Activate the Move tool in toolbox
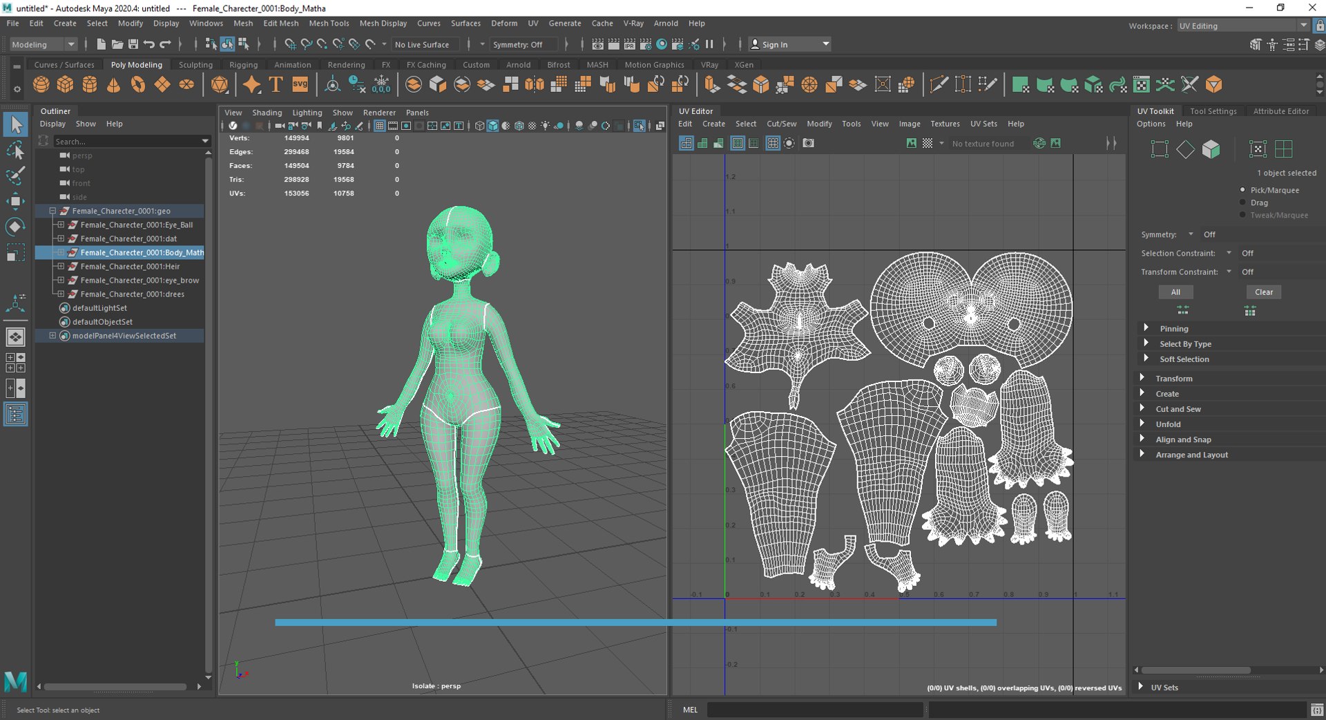The image size is (1326, 720). 16,201
